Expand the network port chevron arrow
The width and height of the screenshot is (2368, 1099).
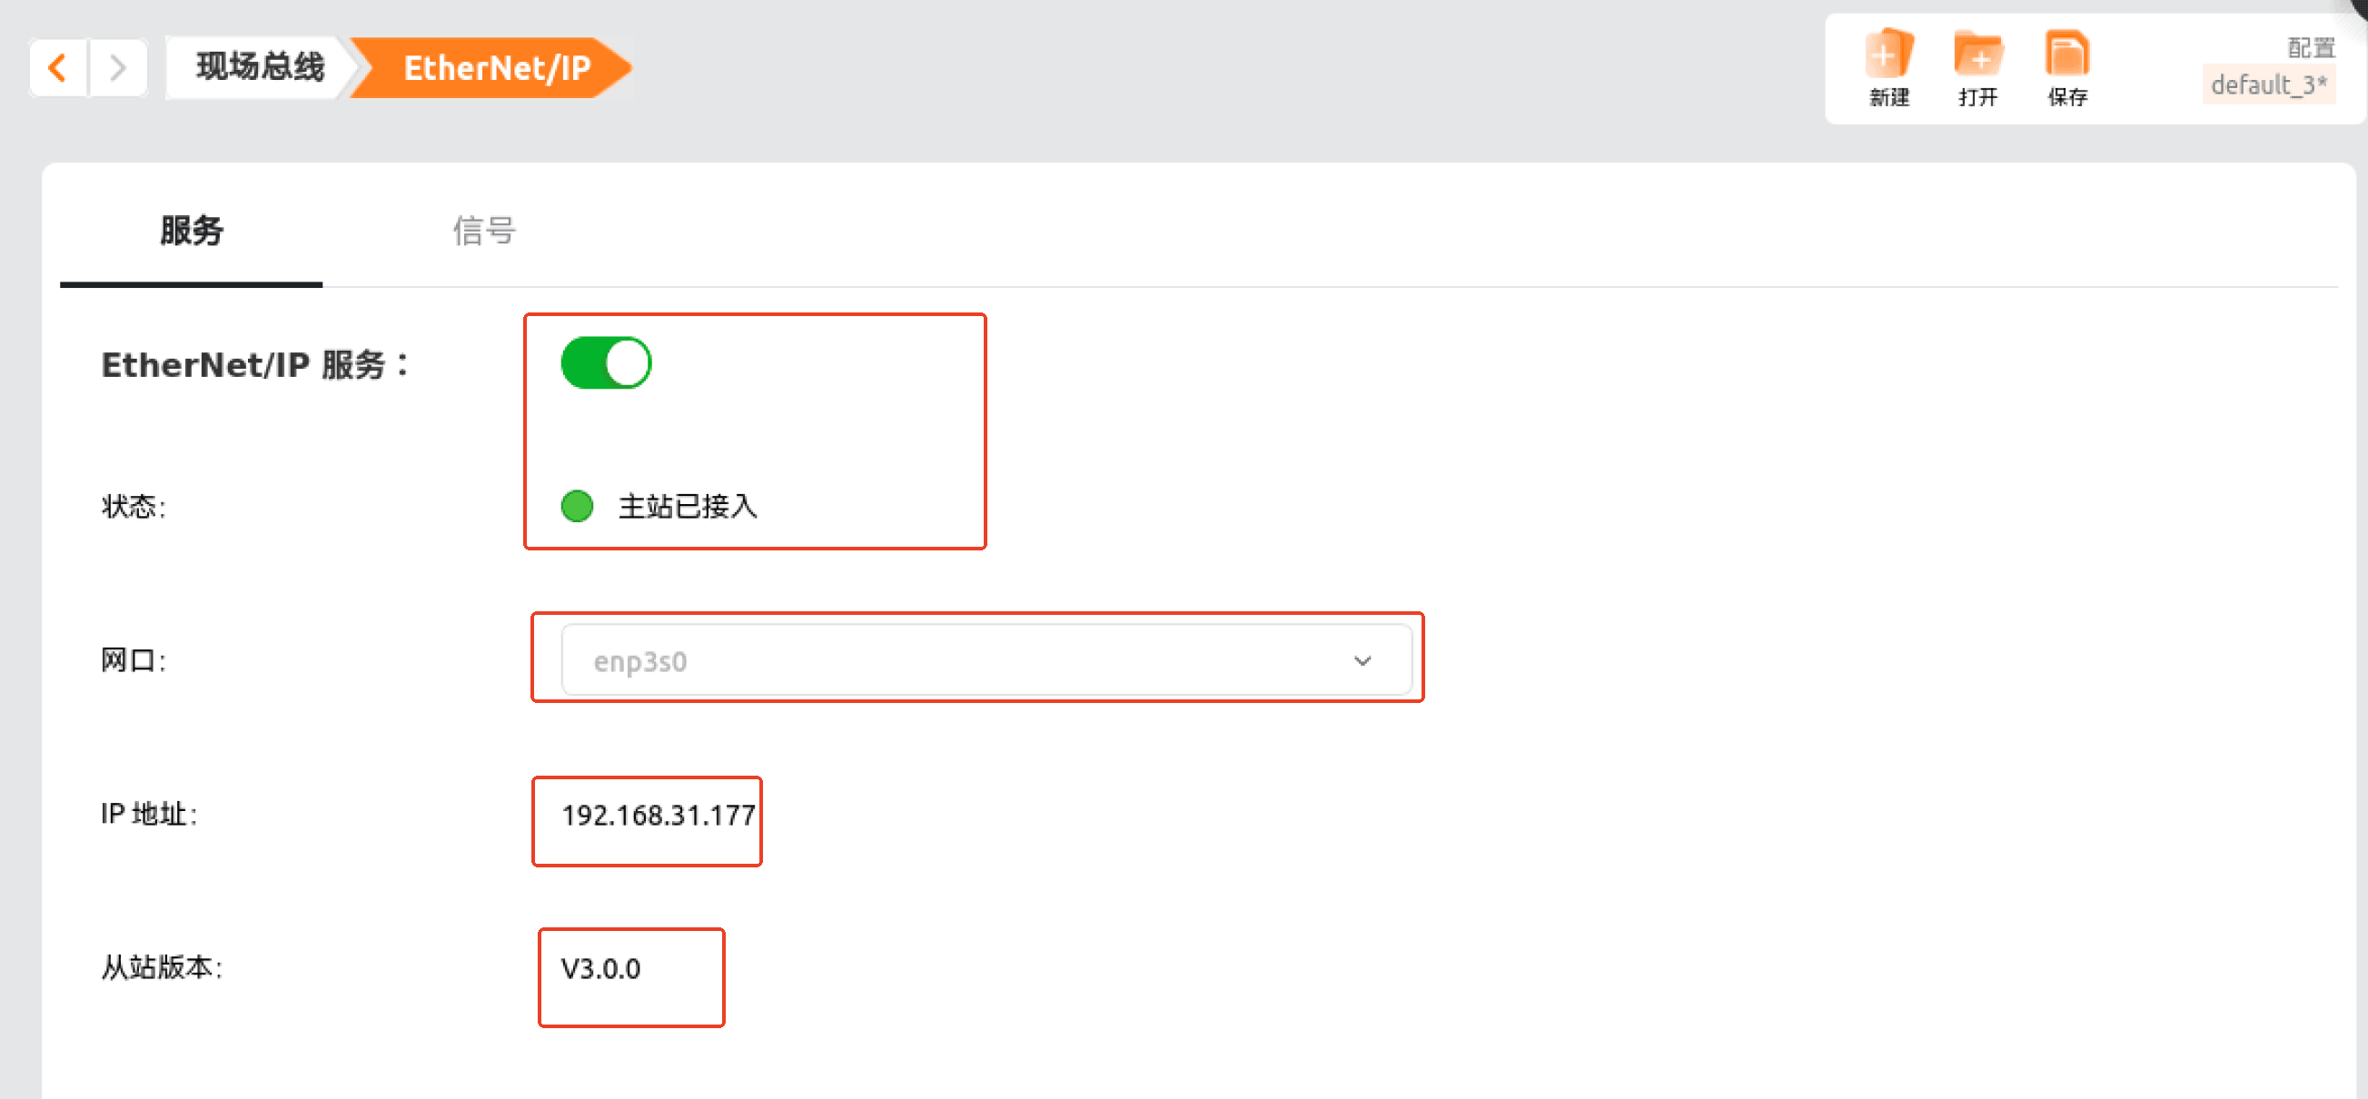point(1362,660)
